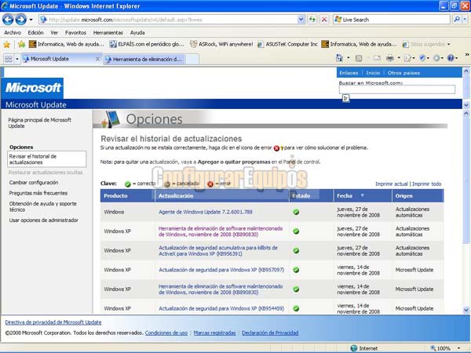Click the empty New Tab button
Viewport: 471px width, 353px height.
point(192,59)
